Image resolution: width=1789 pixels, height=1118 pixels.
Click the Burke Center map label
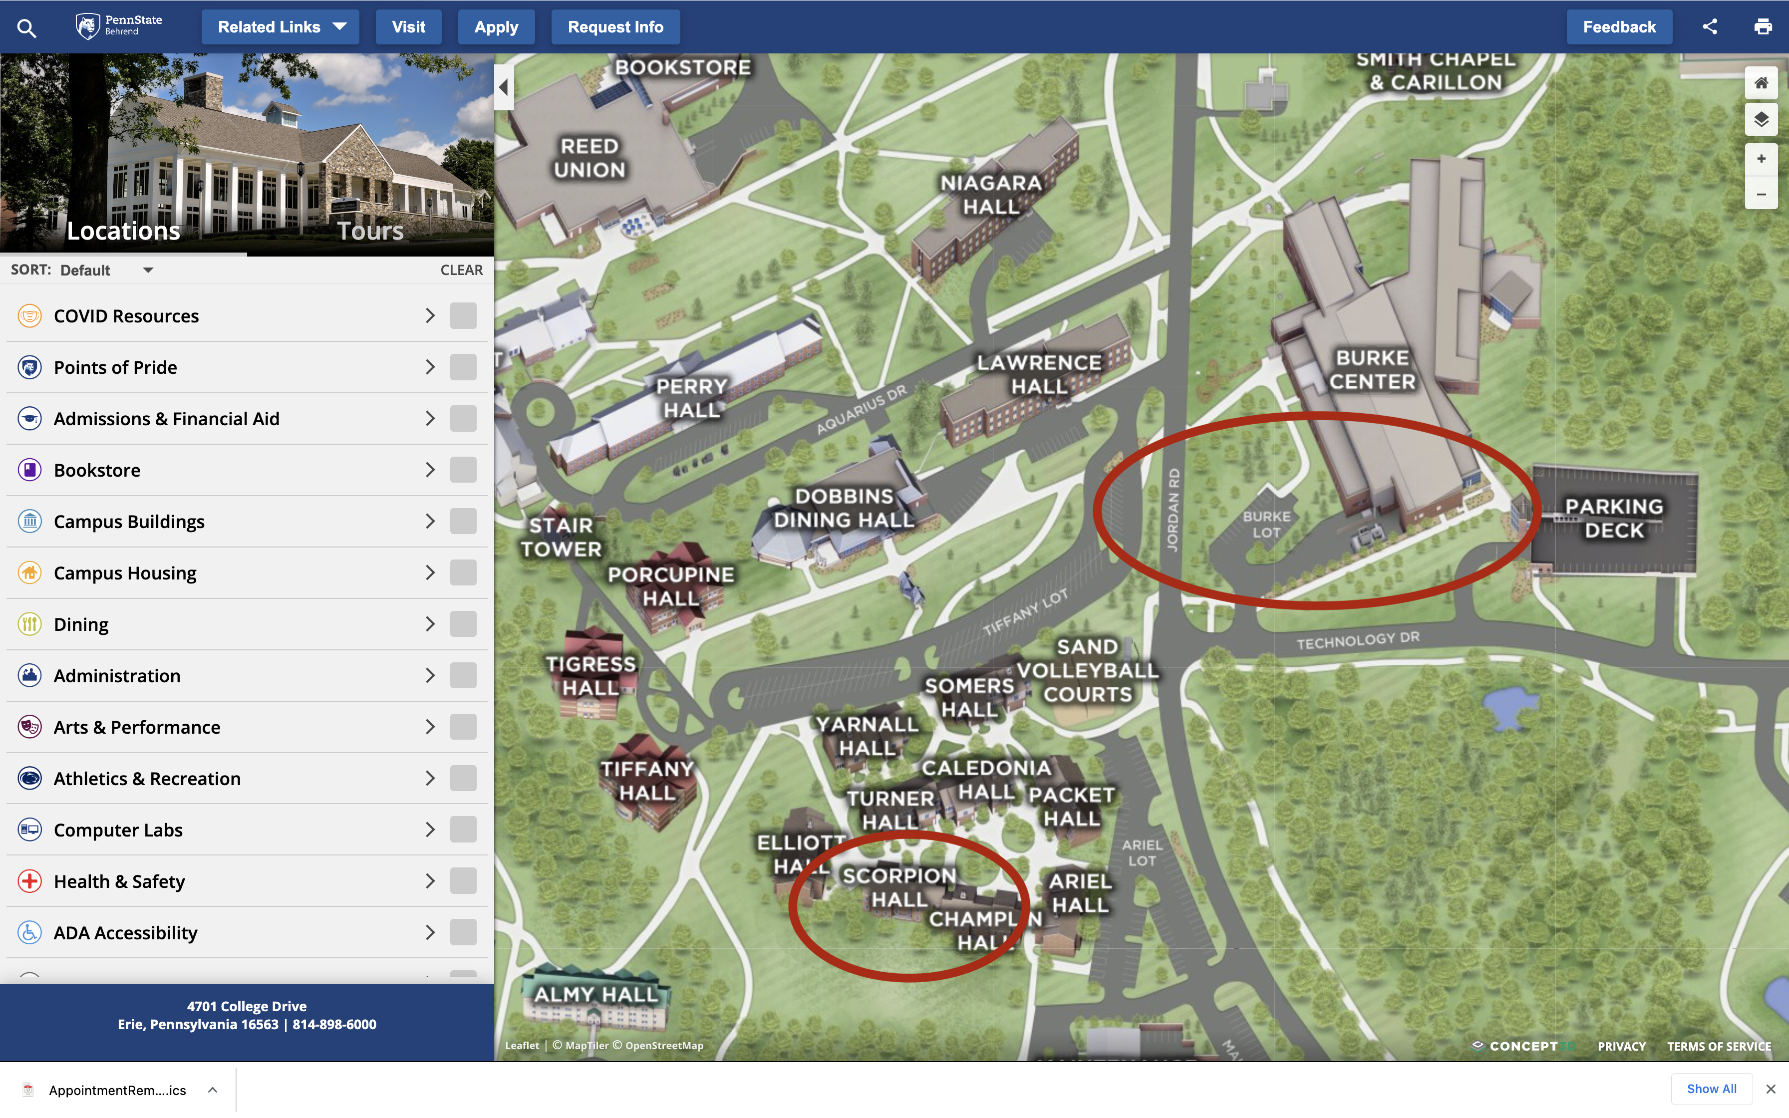(1373, 370)
